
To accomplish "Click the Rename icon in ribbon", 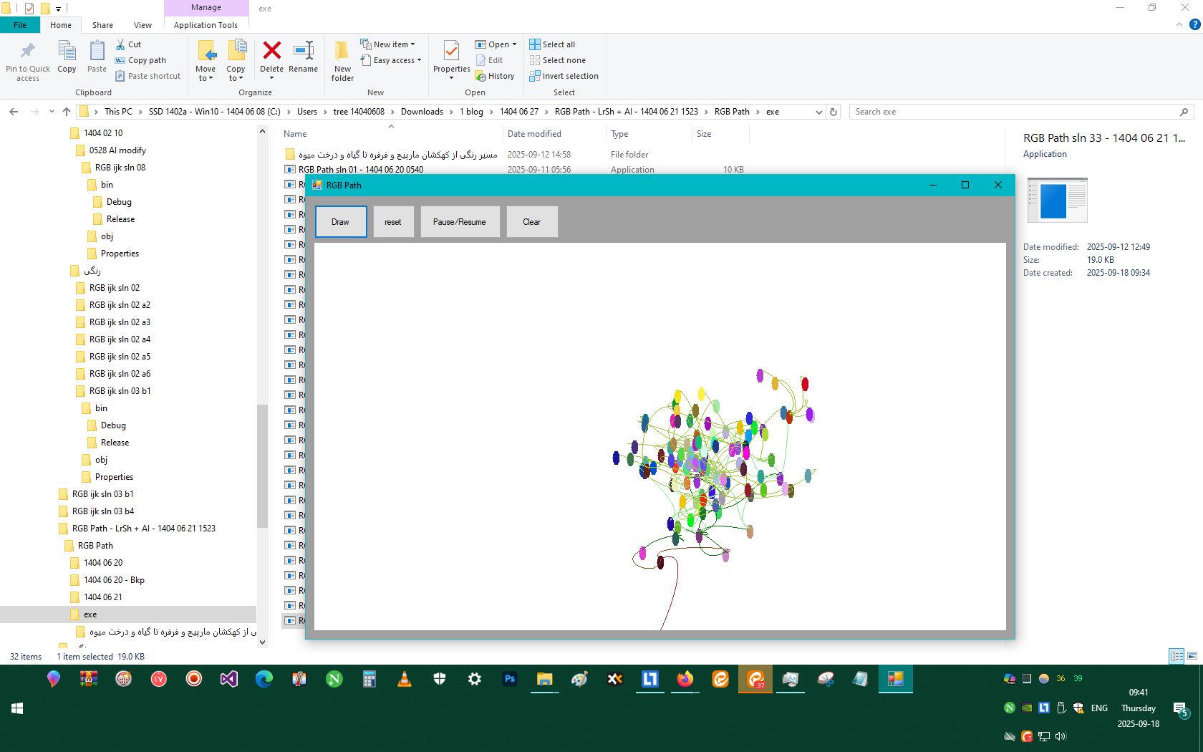I will click(x=303, y=52).
